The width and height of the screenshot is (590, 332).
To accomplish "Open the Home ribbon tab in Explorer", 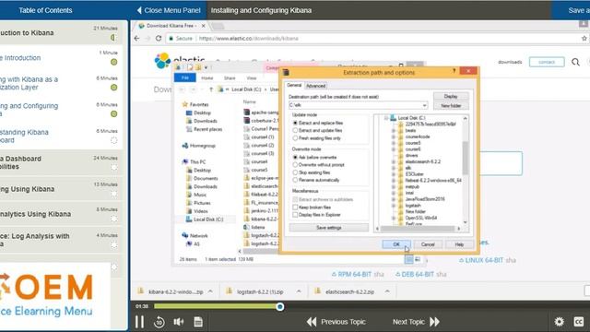I will coord(206,77).
